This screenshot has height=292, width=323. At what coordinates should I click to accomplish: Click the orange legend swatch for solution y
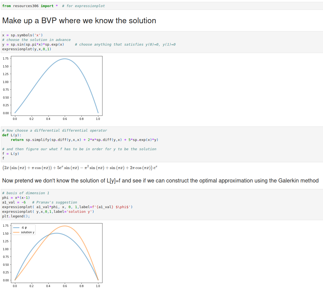pos(16,232)
